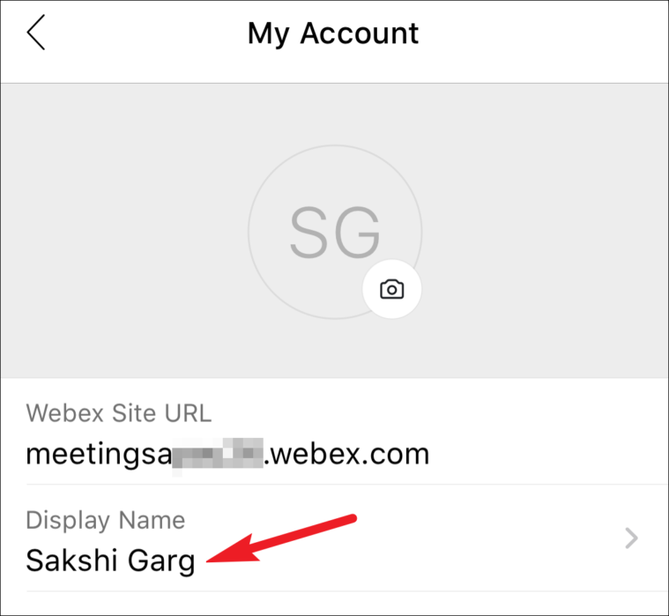The height and width of the screenshot is (616, 669).
Task: Select the Webex Site URL label
Action: [x=119, y=413]
